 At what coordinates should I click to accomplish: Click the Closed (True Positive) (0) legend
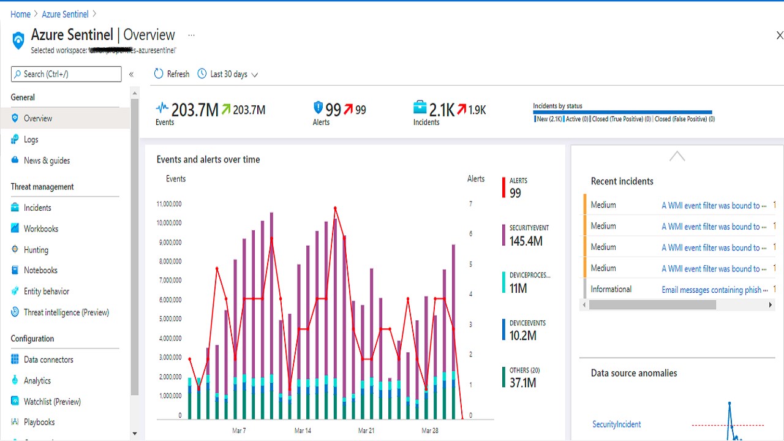tap(621, 119)
